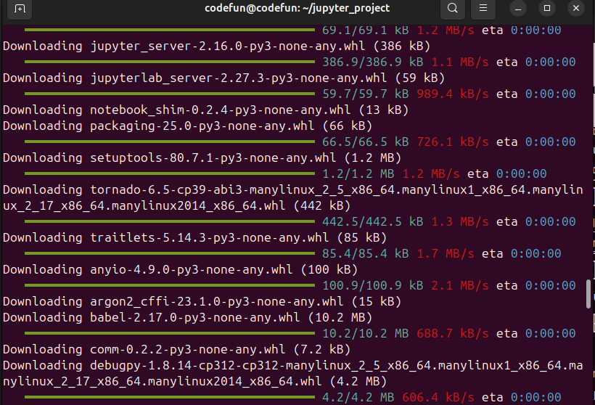Click the argon2_cffi-23.1.0 download line
This screenshot has height=405, width=595.
point(202,301)
